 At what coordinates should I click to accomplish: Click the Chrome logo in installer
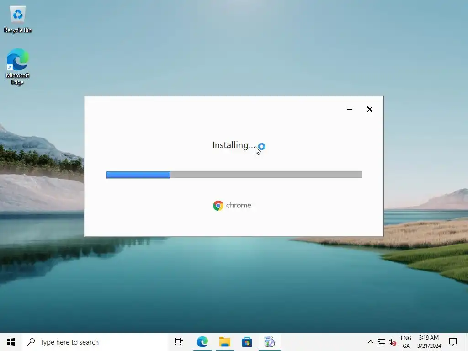coord(218,205)
